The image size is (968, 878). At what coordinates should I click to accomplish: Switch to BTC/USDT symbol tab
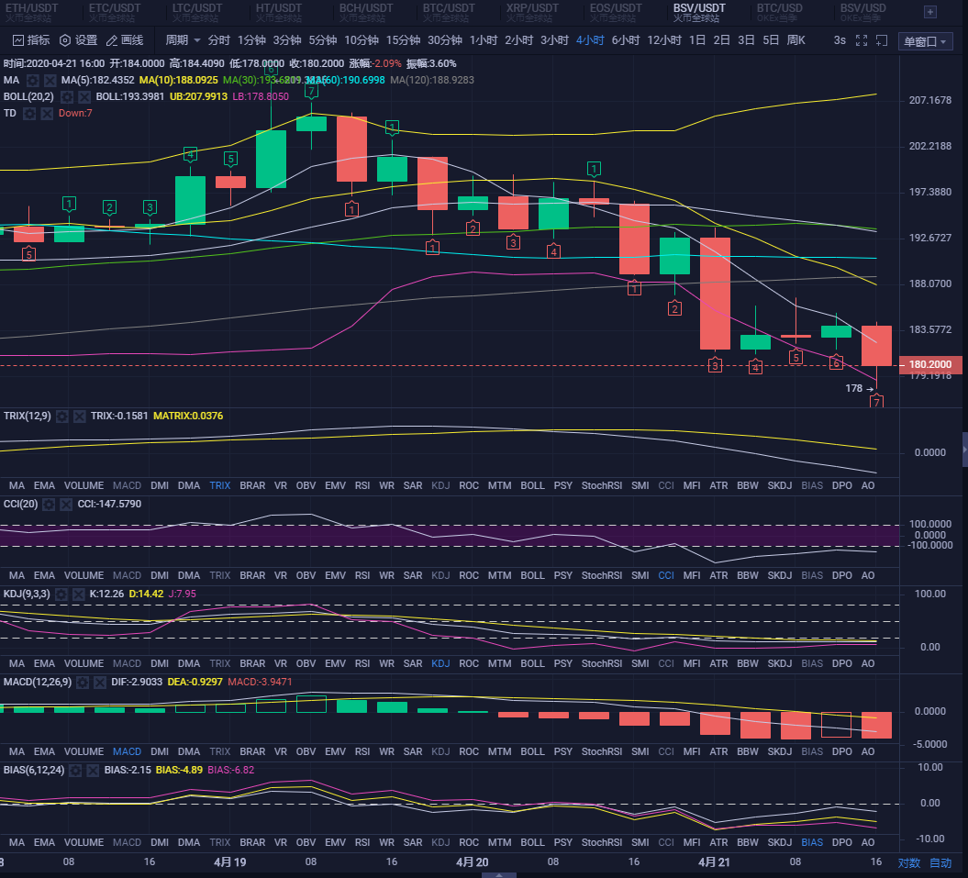click(x=449, y=12)
